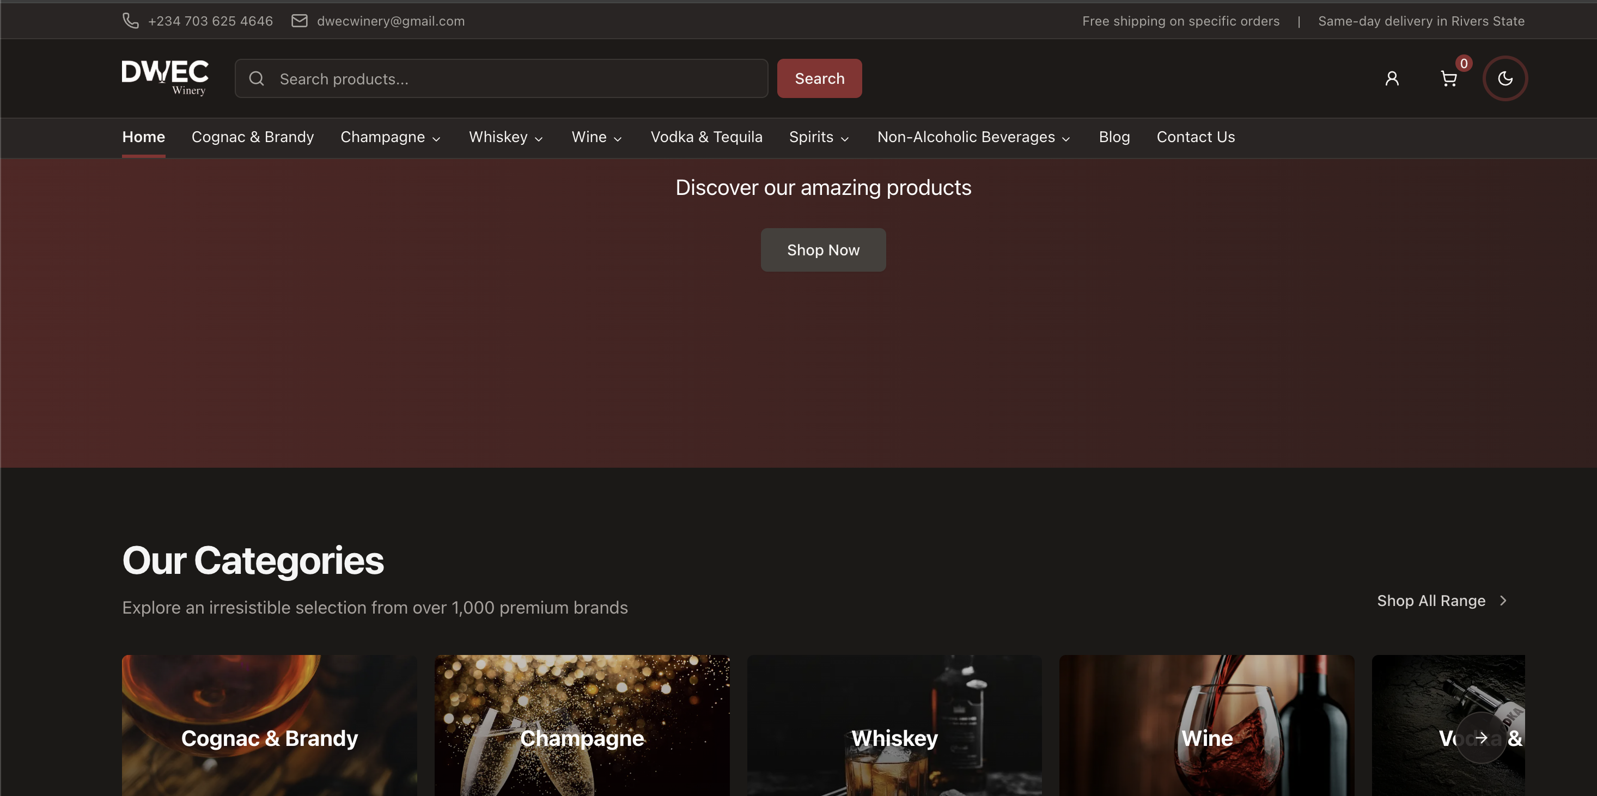Expand the Whiskey dropdown menu
Screen dimensions: 1597x796
coord(505,137)
